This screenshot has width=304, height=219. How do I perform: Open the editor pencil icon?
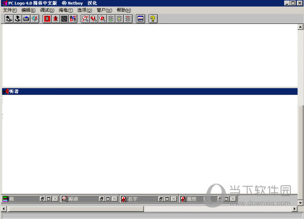click(x=35, y=19)
